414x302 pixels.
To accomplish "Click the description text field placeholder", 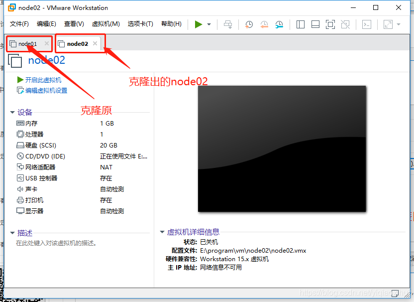I will pos(56,243).
